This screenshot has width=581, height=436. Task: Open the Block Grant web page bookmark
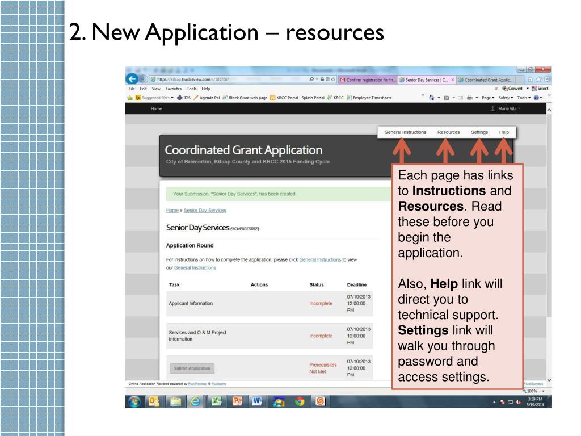point(245,98)
